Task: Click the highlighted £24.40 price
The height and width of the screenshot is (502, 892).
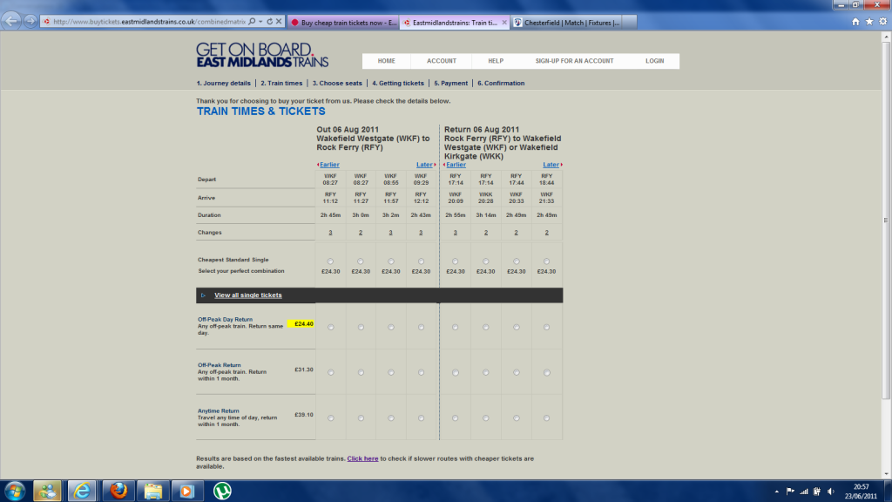Action: pos(302,324)
